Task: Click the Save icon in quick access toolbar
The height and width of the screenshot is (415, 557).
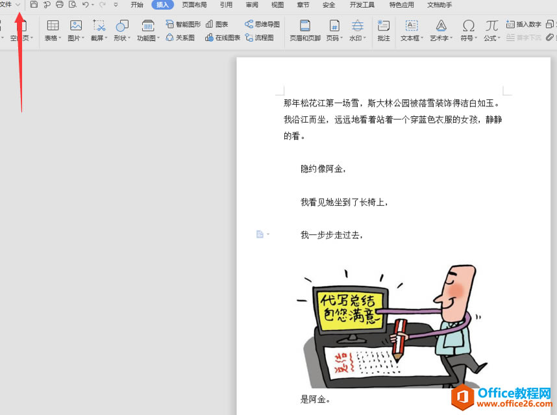Action: [x=34, y=5]
